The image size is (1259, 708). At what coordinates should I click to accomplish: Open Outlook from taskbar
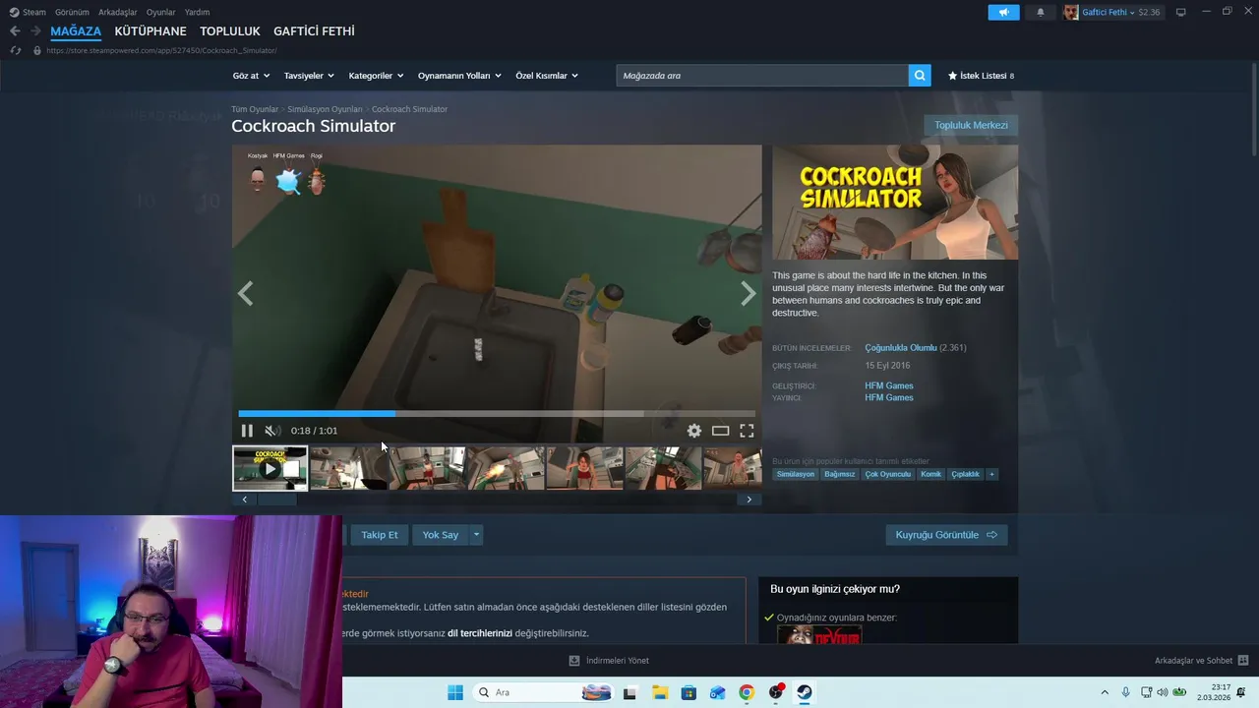tap(718, 692)
